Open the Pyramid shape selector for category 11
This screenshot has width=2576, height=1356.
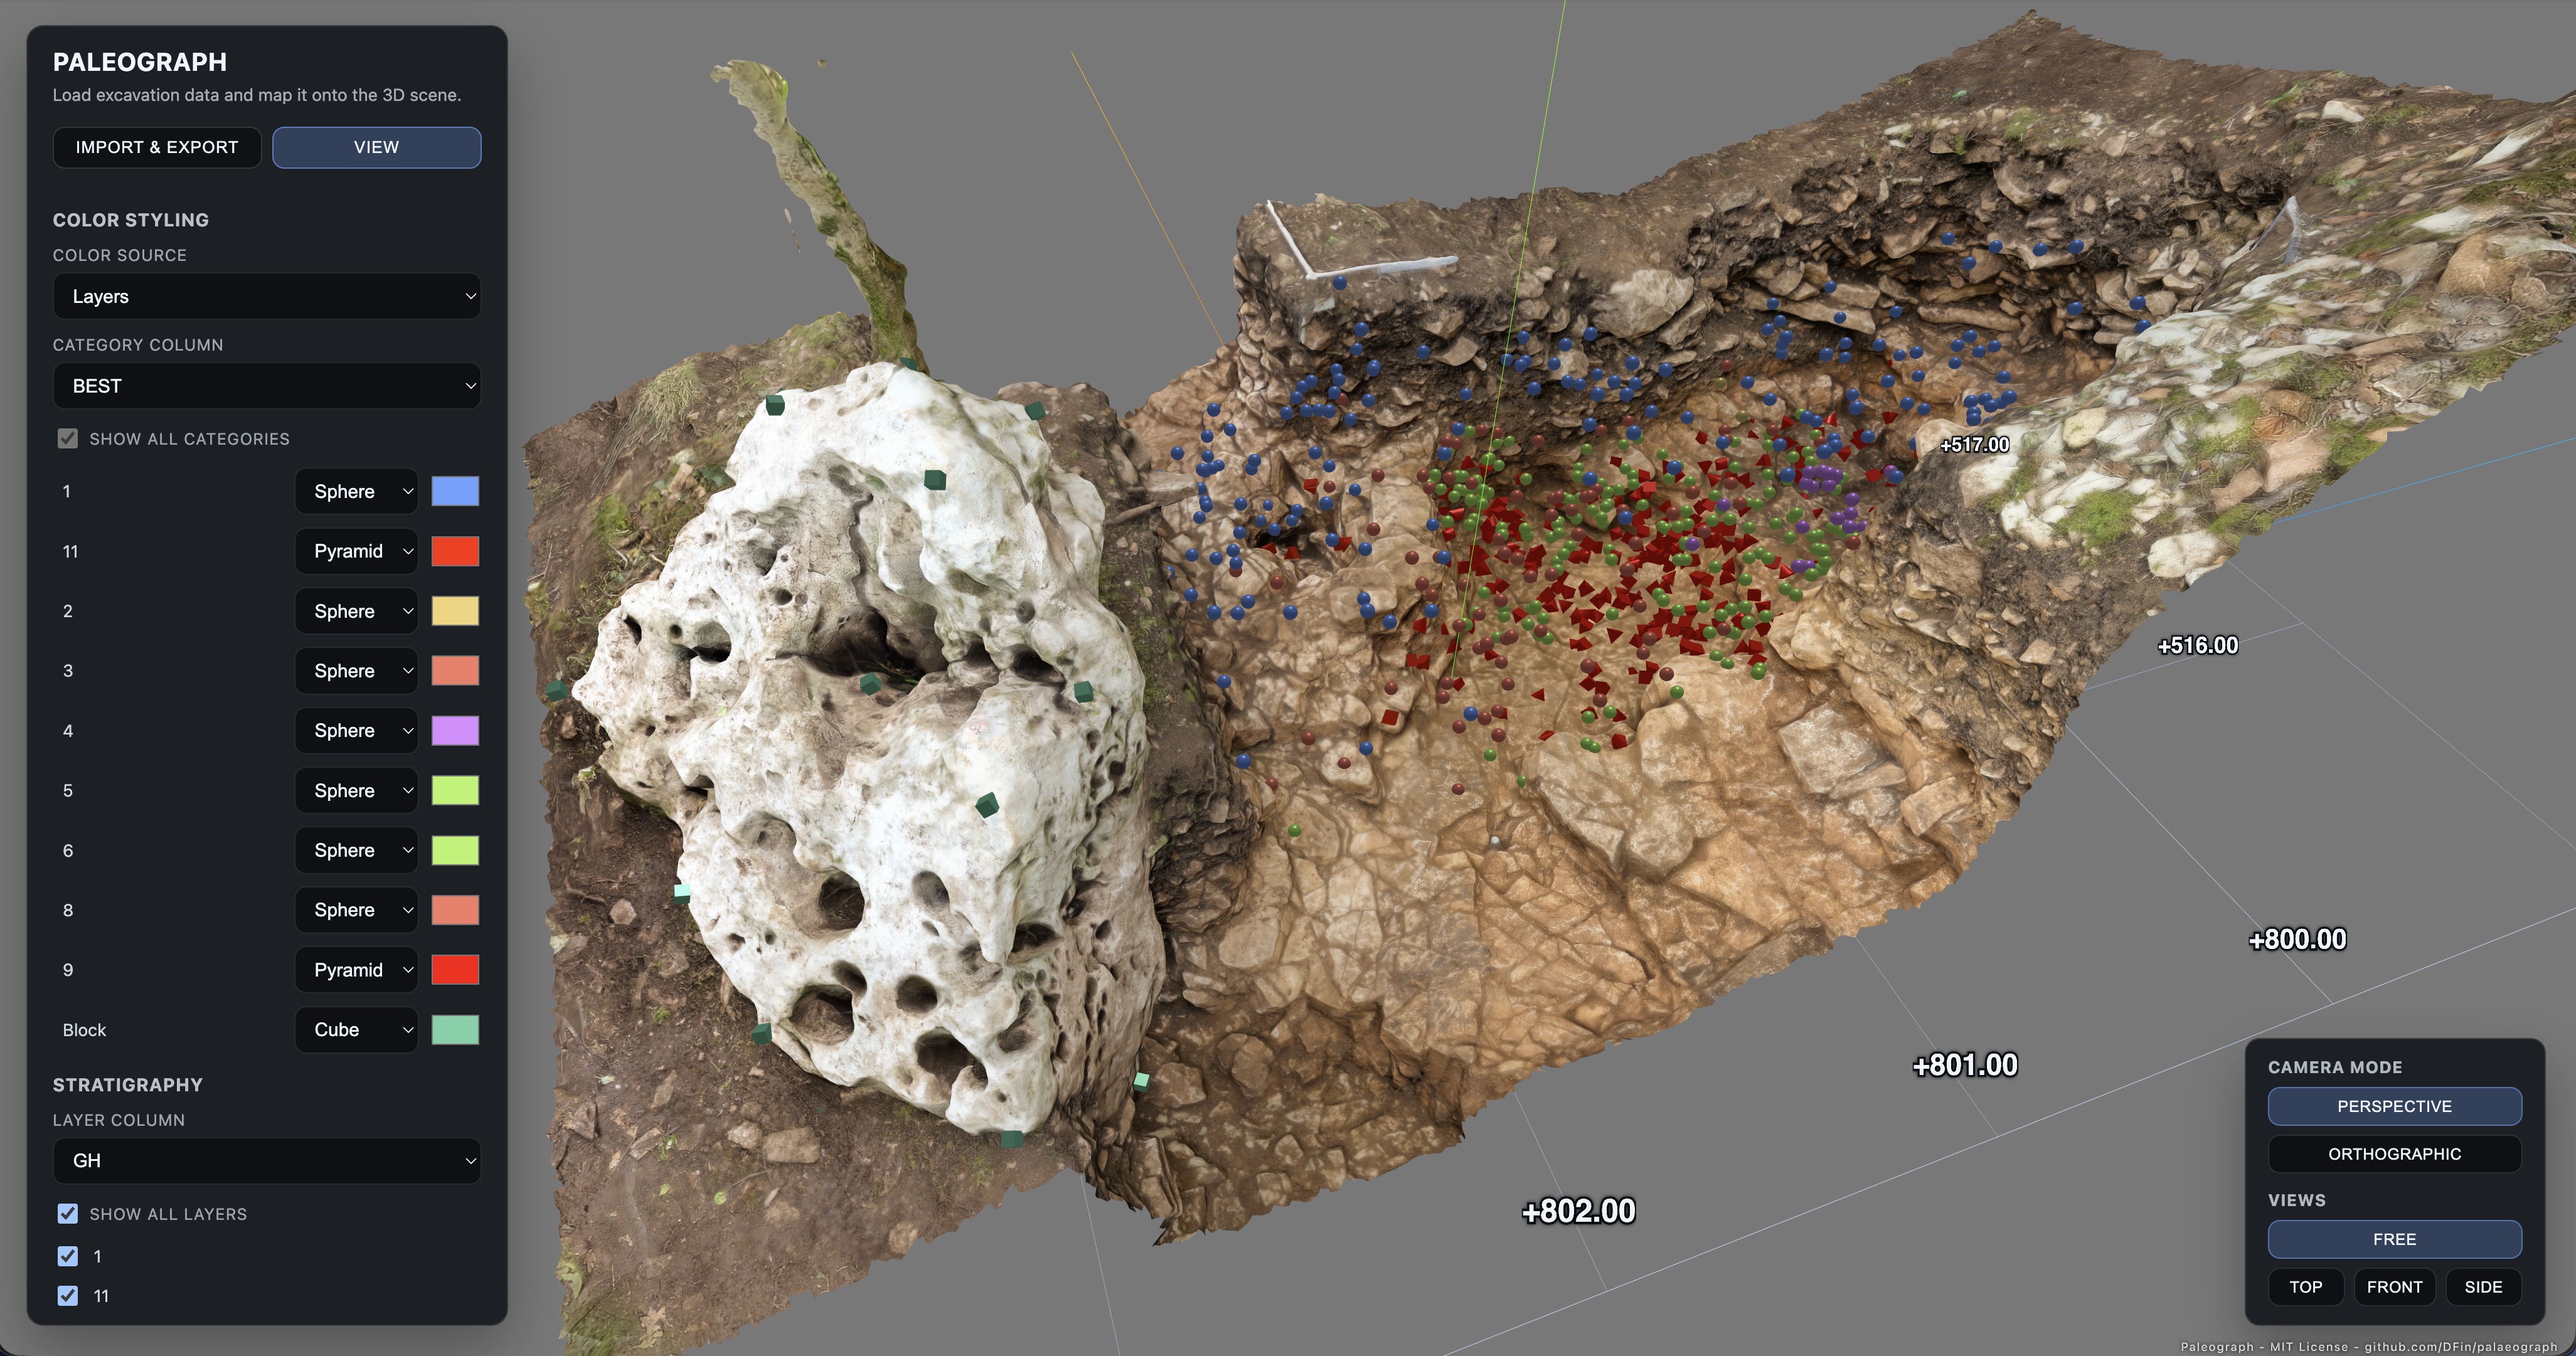356,551
